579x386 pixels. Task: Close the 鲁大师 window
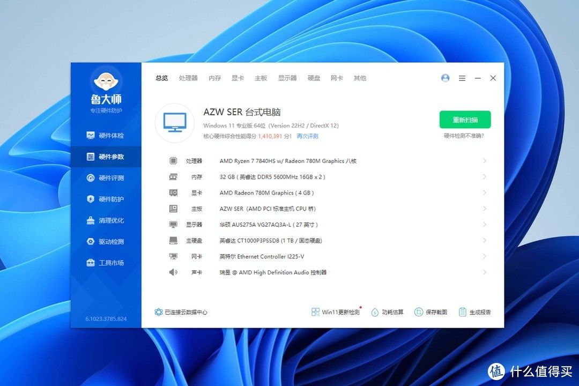(493, 78)
